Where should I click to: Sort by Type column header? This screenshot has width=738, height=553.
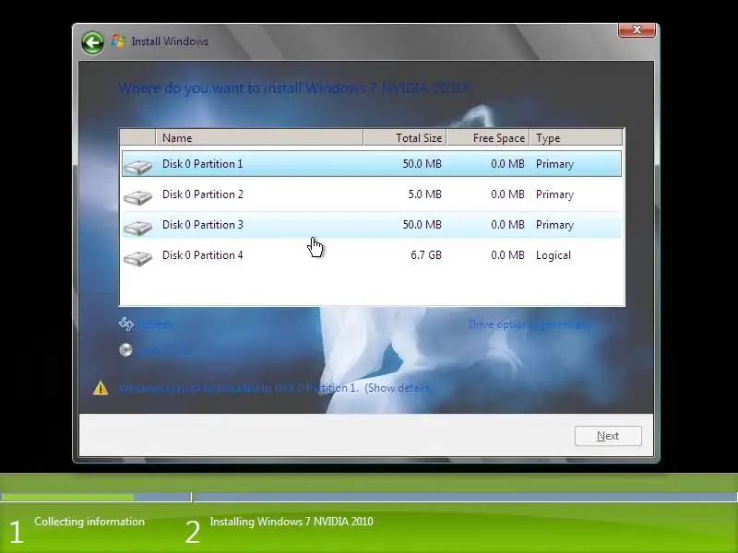click(576, 137)
